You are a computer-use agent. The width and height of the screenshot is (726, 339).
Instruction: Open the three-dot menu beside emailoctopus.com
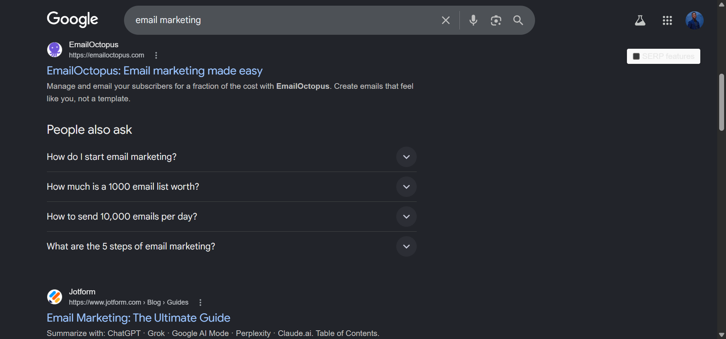click(x=156, y=55)
